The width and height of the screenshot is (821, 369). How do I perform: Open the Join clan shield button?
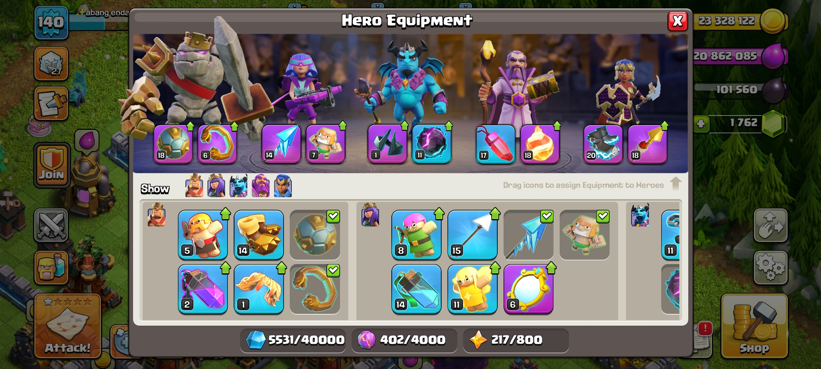[52, 165]
